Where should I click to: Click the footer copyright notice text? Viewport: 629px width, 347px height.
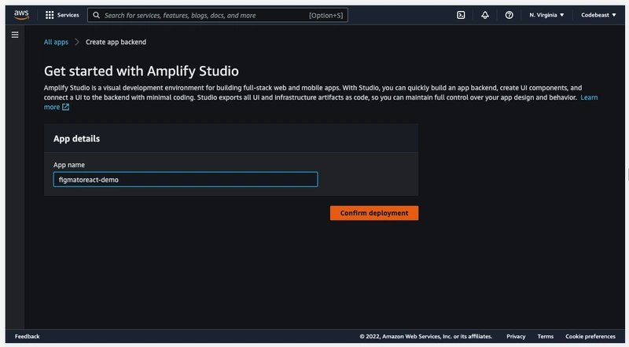coord(426,337)
